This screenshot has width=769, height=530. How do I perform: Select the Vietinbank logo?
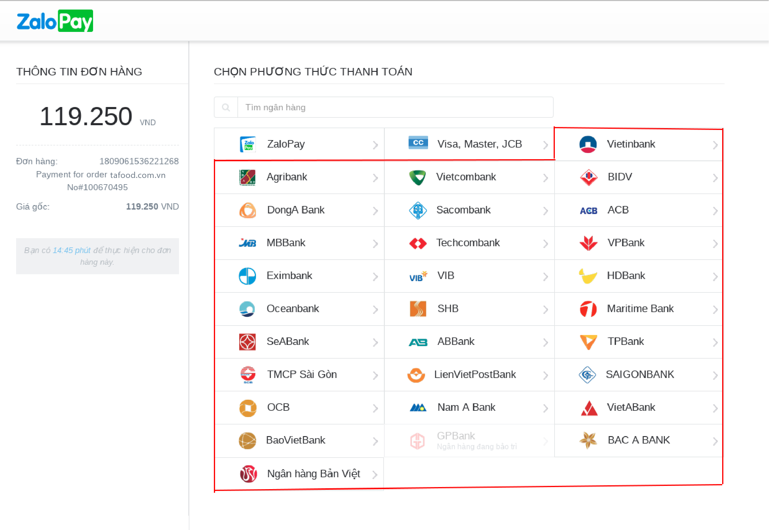(x=588, y=144)
